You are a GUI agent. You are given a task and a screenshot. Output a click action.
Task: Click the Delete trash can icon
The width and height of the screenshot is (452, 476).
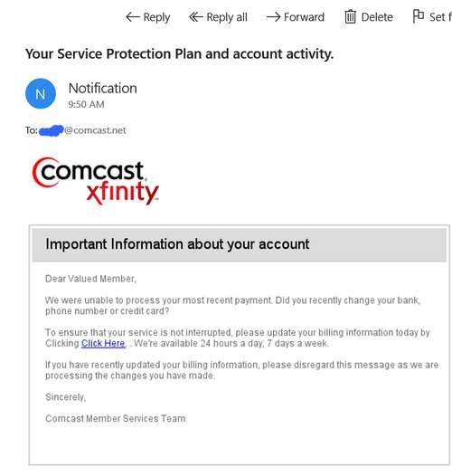350,16
